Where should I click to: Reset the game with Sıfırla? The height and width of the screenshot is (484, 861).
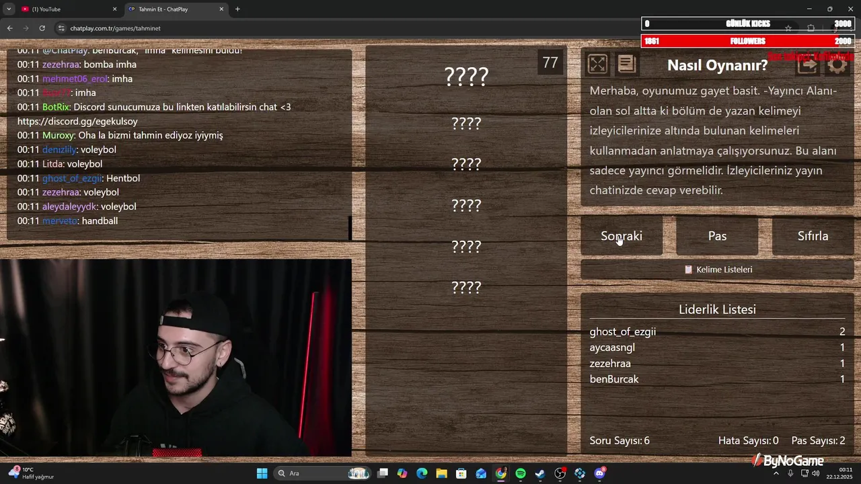pos(813,236)
